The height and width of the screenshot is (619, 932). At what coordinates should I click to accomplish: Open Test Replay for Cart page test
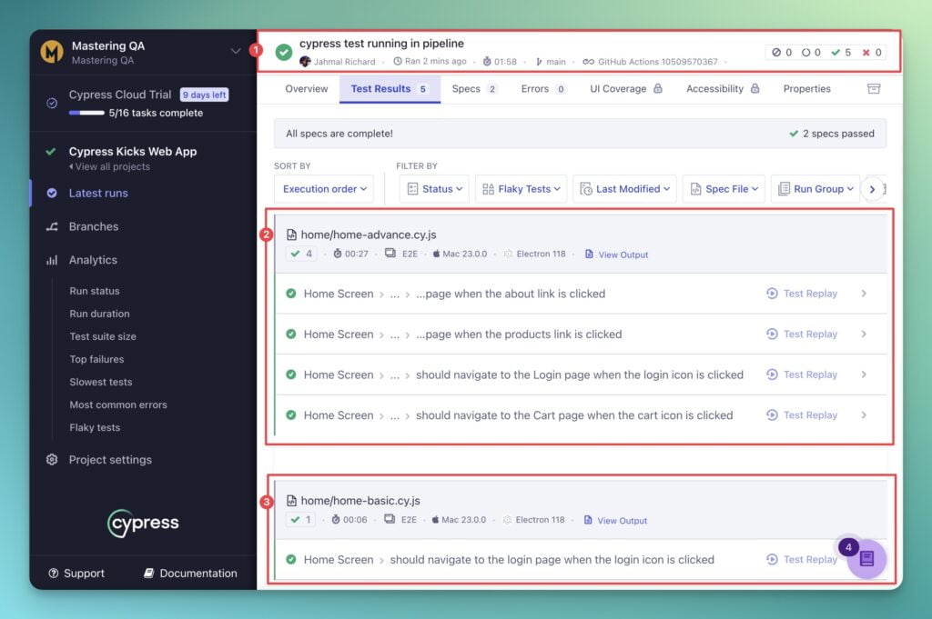tap(802, 415)
